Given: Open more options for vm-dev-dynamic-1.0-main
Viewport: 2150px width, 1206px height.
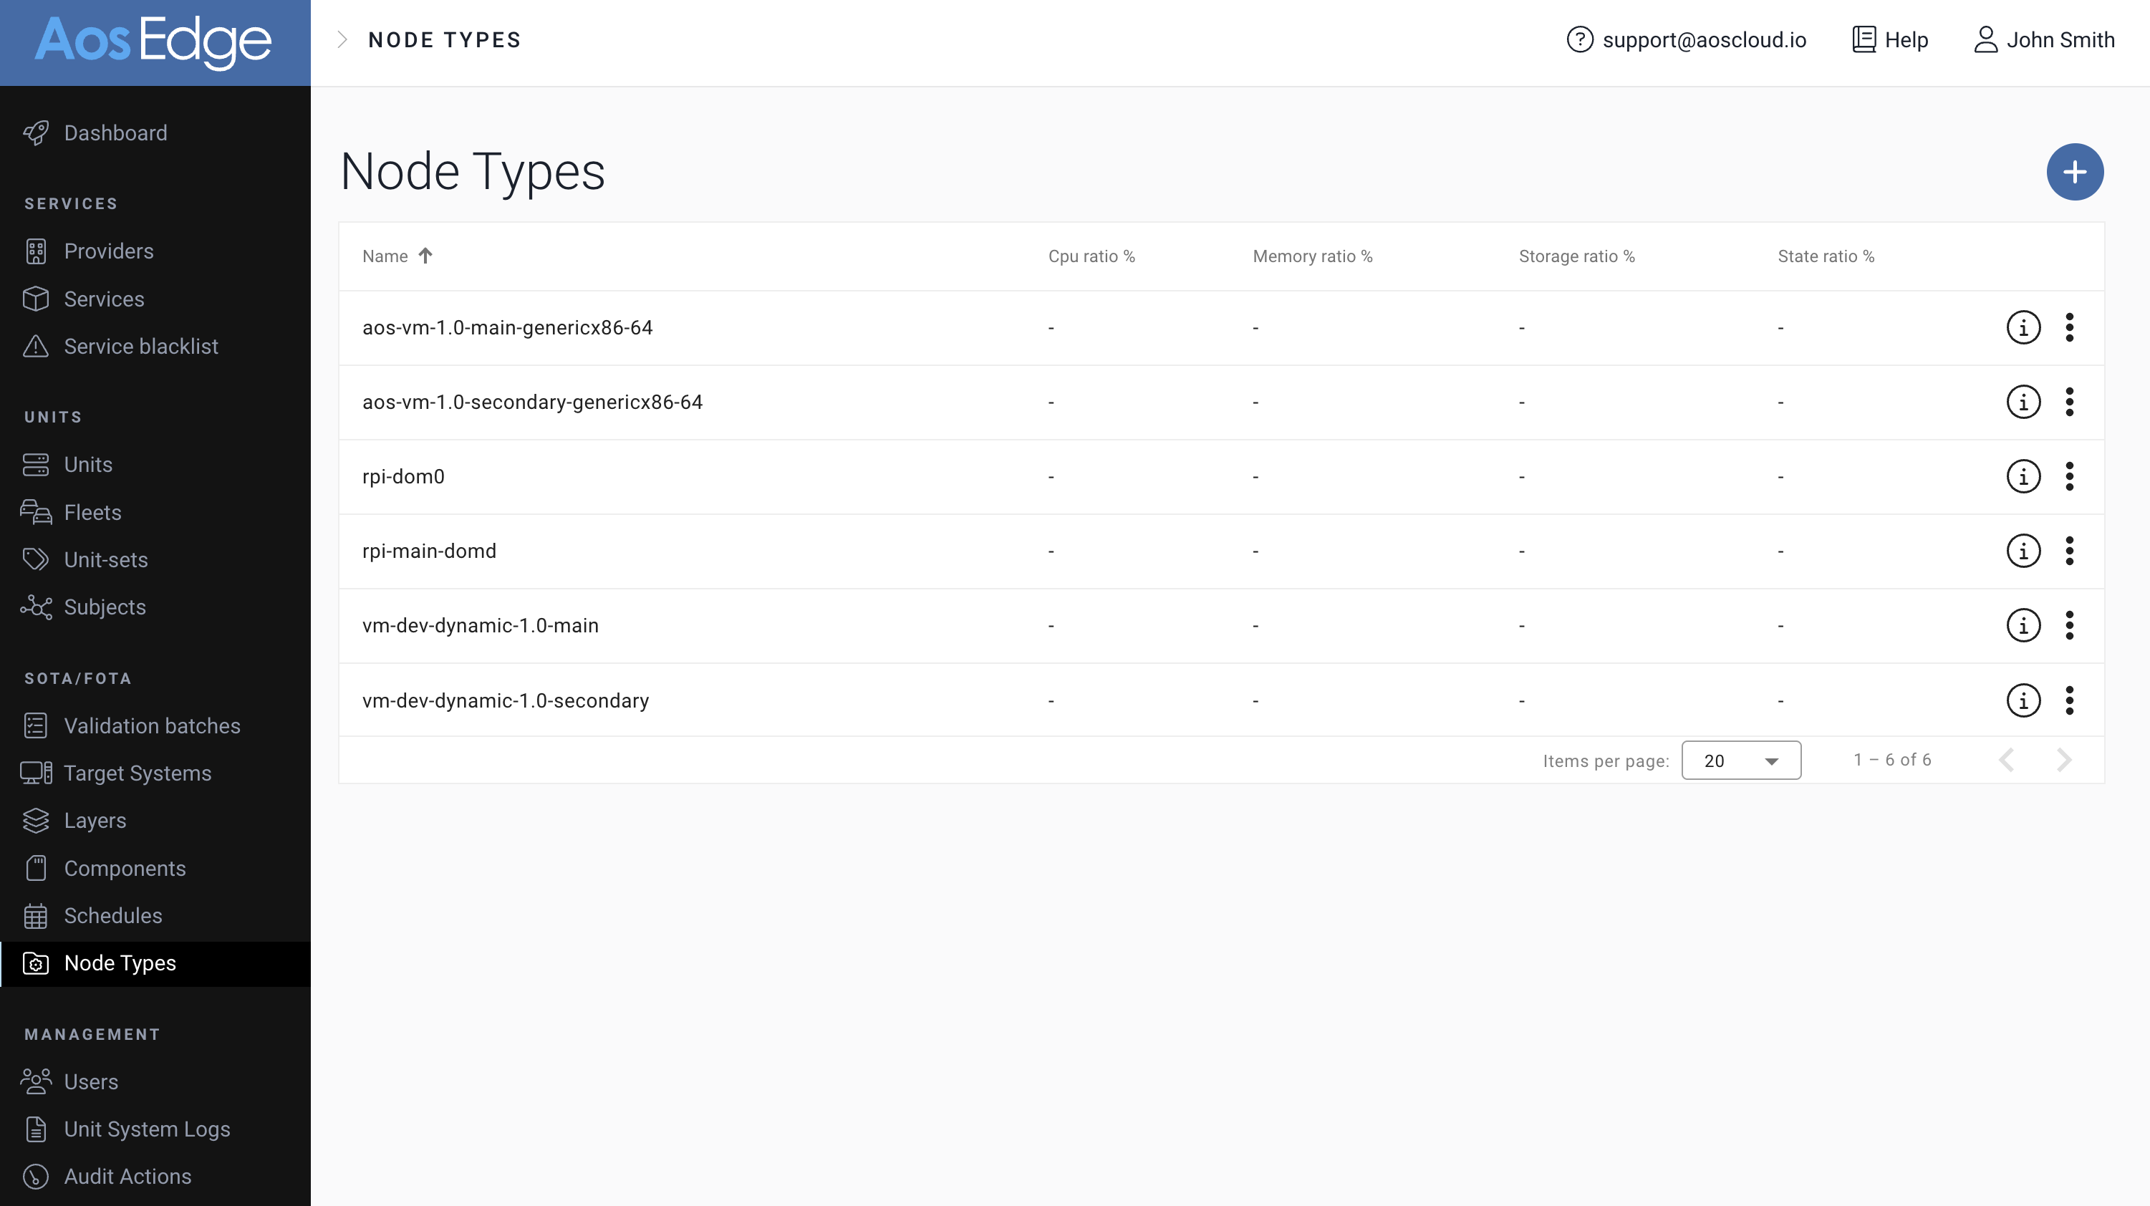Looking at the screenshot, I should 2069,625.
